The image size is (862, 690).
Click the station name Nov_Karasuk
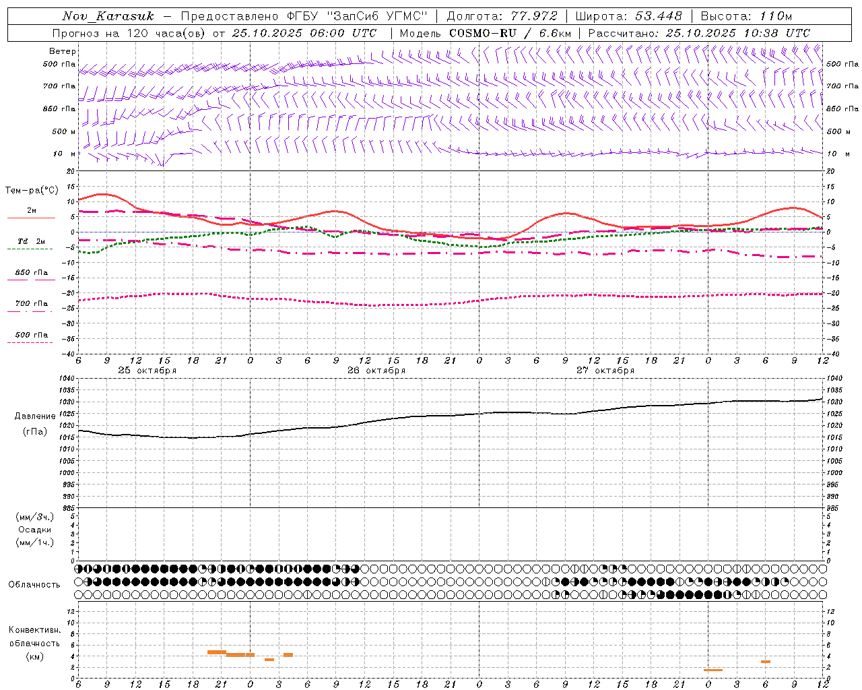click(108, 16)
